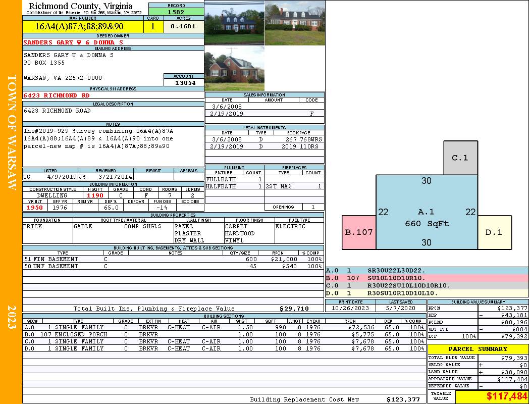Click the 51 FIN BASEMENT row
Screen dimensions: 530x404
pos(173,259)
